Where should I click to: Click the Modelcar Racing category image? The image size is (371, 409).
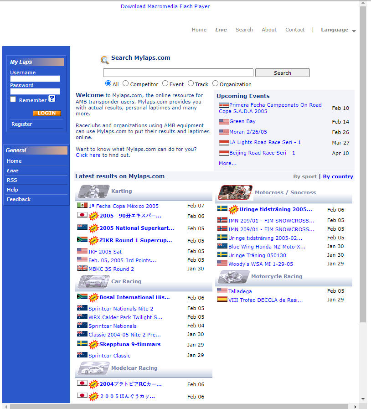93,368
